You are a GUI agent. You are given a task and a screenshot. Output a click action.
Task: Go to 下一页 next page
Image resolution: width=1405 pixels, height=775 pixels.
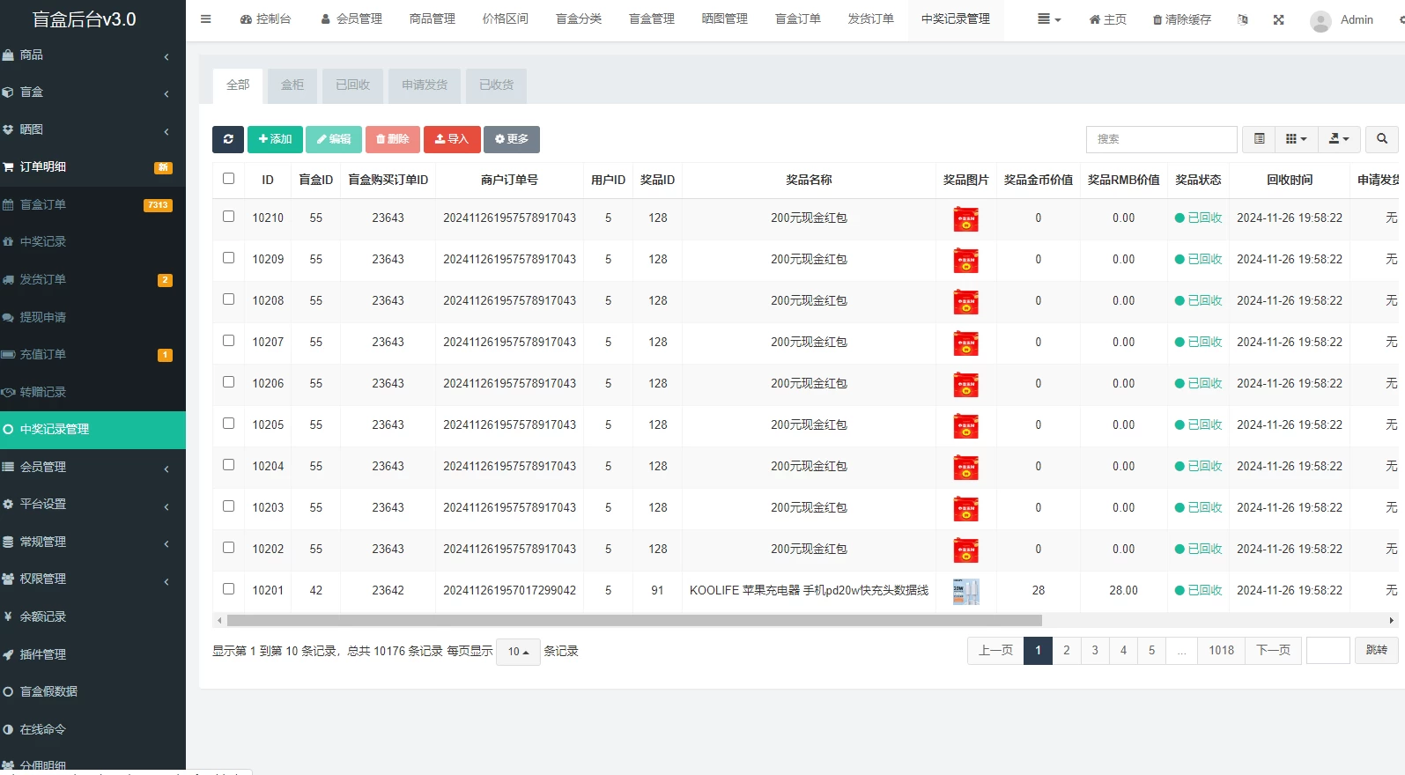pos(1273,651)
